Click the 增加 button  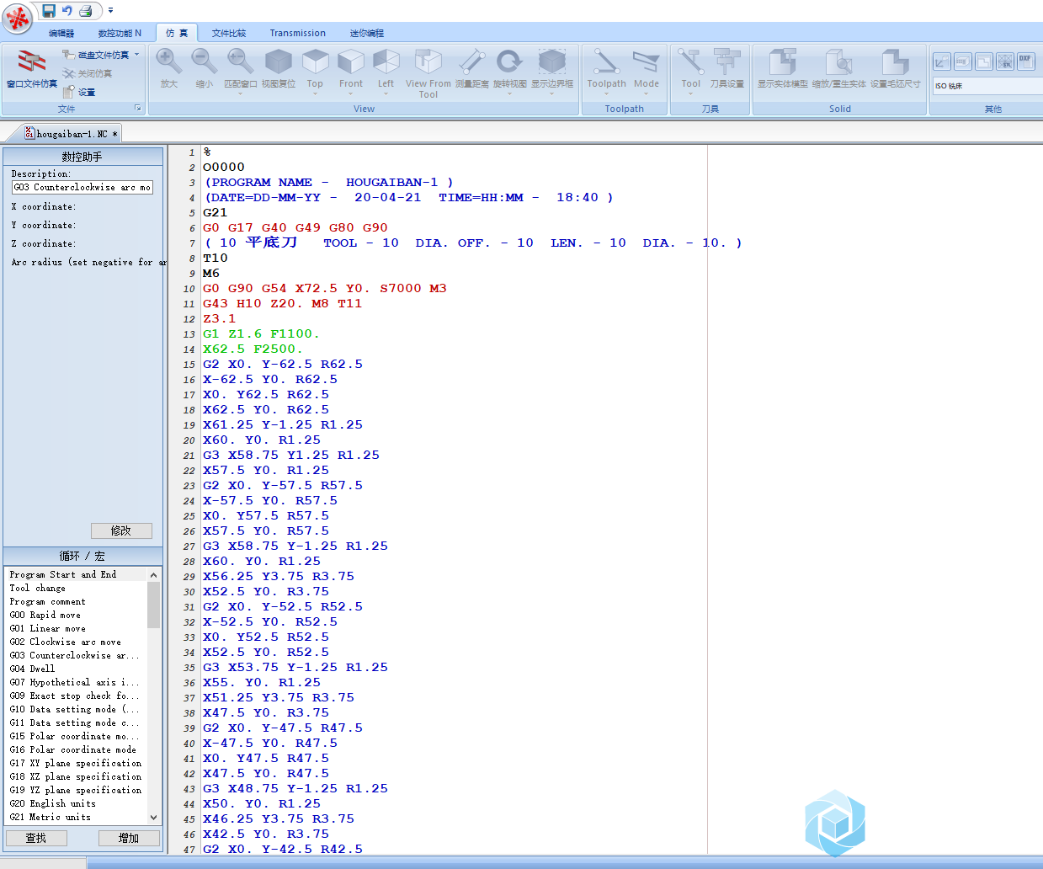129,838
